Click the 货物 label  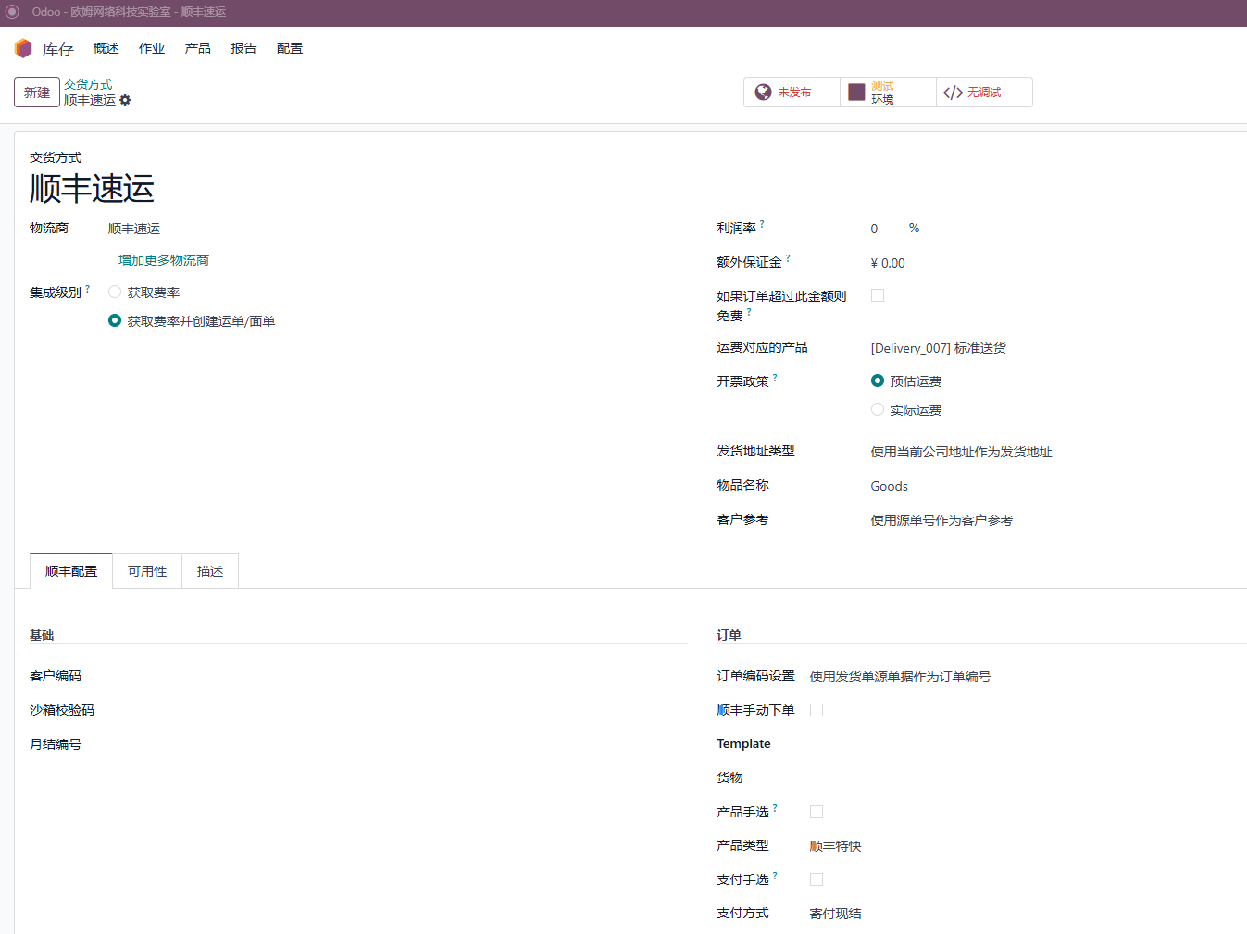729,778
